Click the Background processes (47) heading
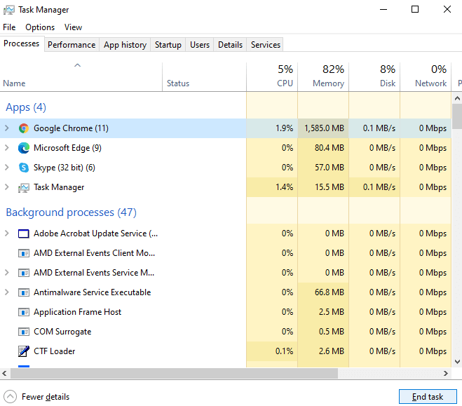 (72, 212)
